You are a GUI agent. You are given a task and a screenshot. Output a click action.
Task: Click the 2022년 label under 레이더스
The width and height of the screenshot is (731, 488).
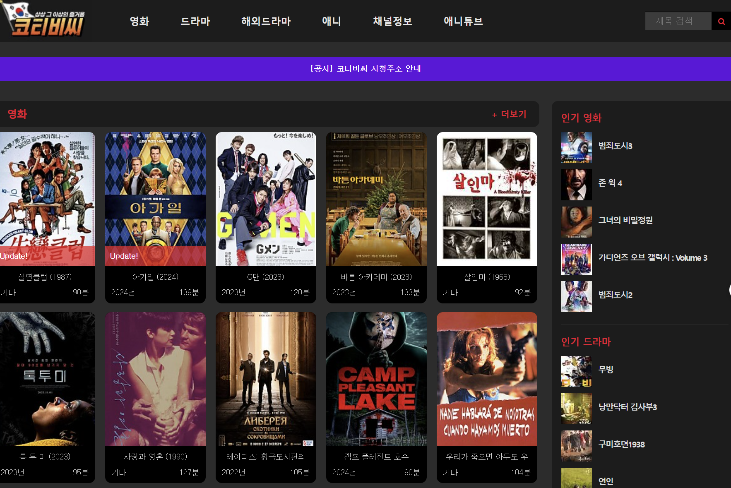tap(233, 472)
